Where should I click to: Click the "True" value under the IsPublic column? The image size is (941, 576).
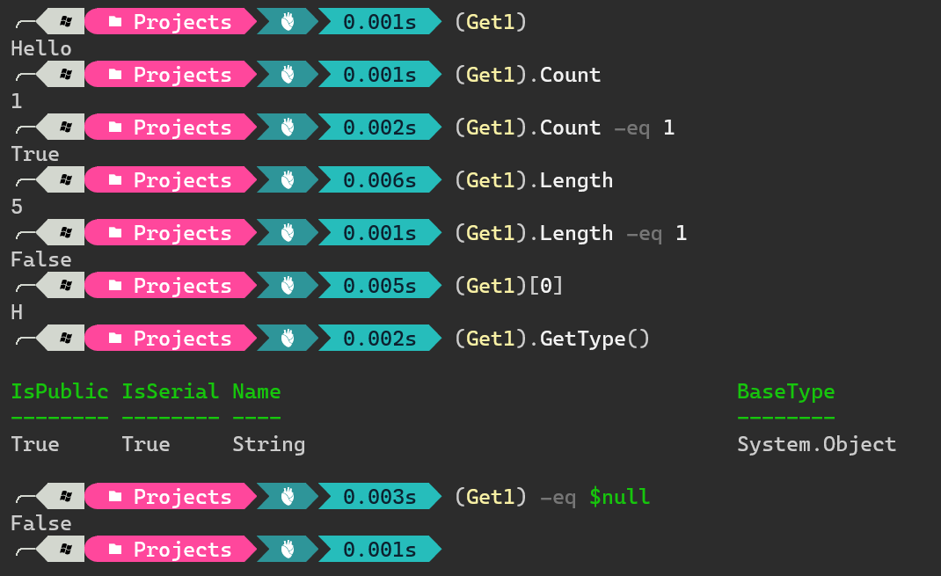35,444
